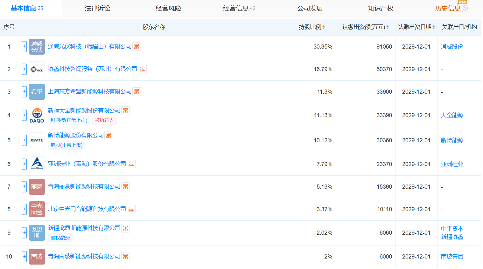Switch to 知识产权 tab

tap(381, 9)
